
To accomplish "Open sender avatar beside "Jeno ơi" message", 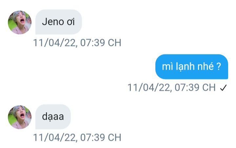I will coord(20,22).
